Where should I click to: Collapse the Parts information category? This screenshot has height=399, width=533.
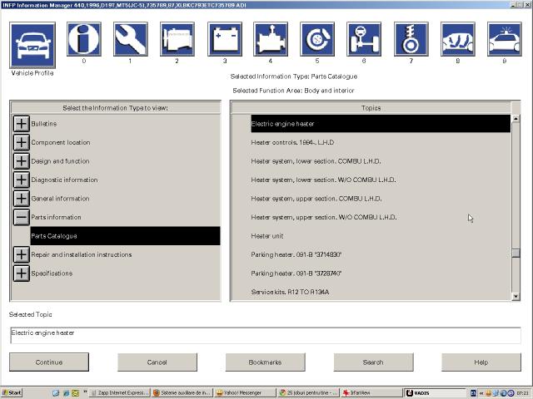point(21,217)
